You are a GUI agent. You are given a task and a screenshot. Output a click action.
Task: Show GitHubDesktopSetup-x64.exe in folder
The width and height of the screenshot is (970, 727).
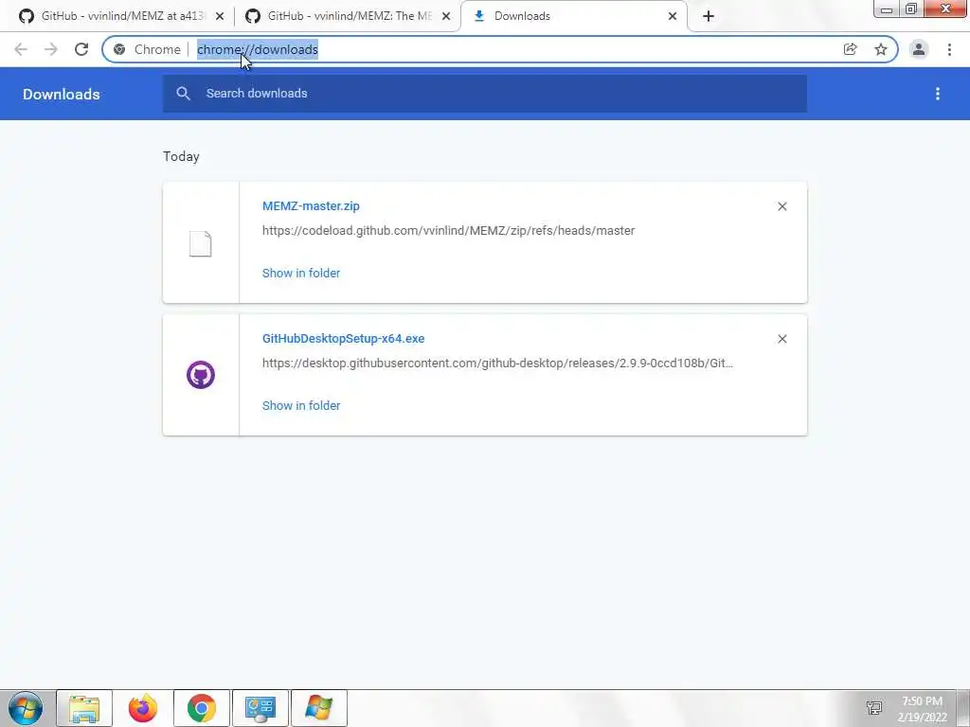[x=301, y=405]
